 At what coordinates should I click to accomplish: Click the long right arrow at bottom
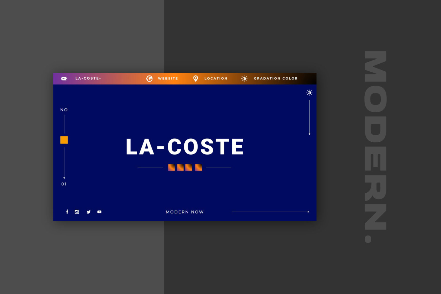270,212
